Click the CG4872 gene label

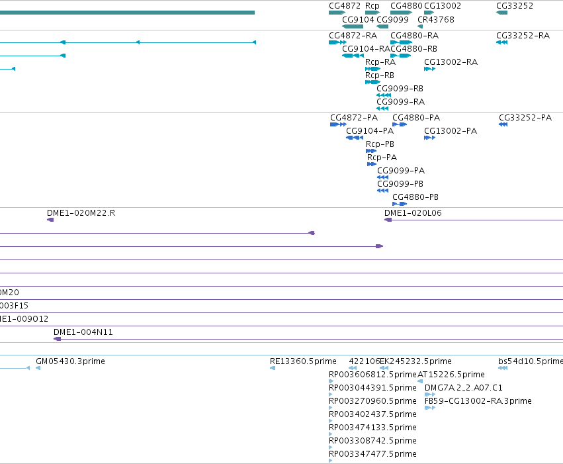click(344, 6)
